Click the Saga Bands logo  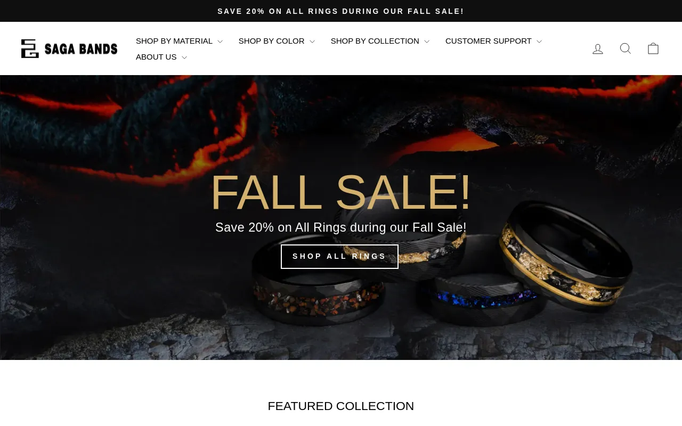click(69, 48)
